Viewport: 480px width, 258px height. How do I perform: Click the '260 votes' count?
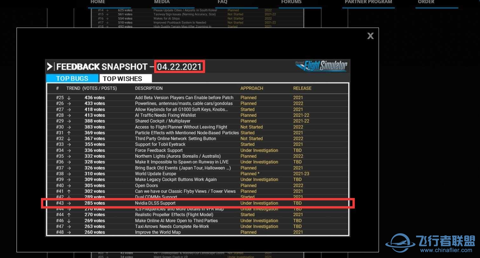tap(95, 232)
